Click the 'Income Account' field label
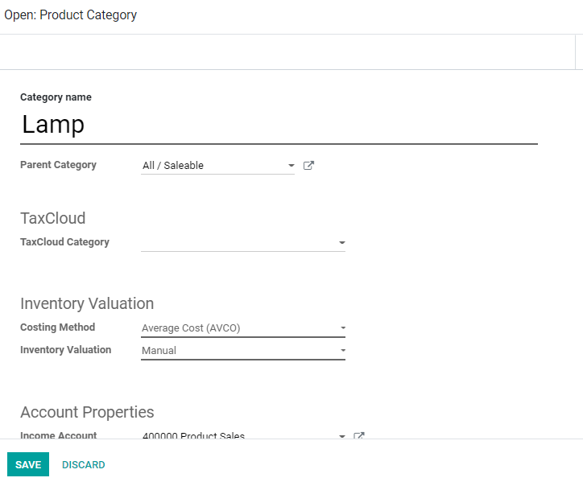This screenshot has height=486, width=583. (x=58, y=435)
